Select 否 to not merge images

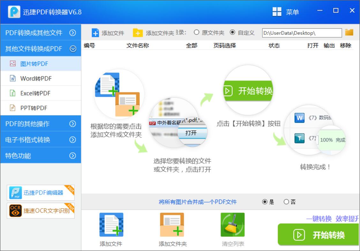click(x=286, y=202)
